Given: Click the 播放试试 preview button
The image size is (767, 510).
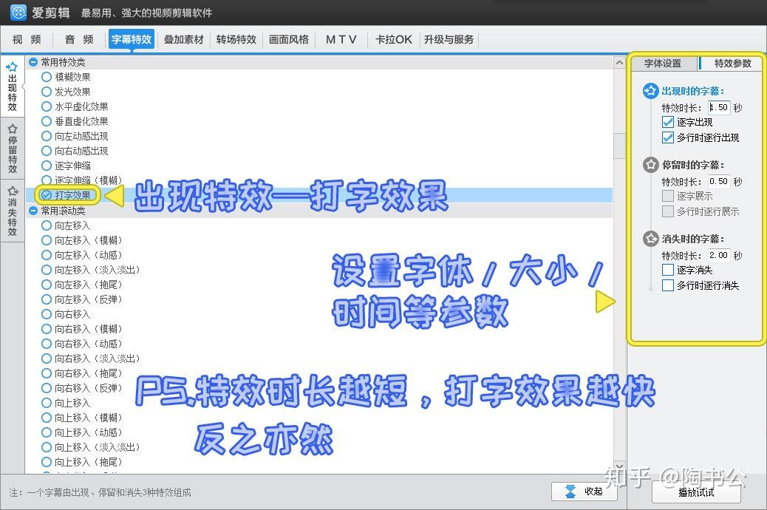Looking at the screenshot, I should tap(698, 492).
